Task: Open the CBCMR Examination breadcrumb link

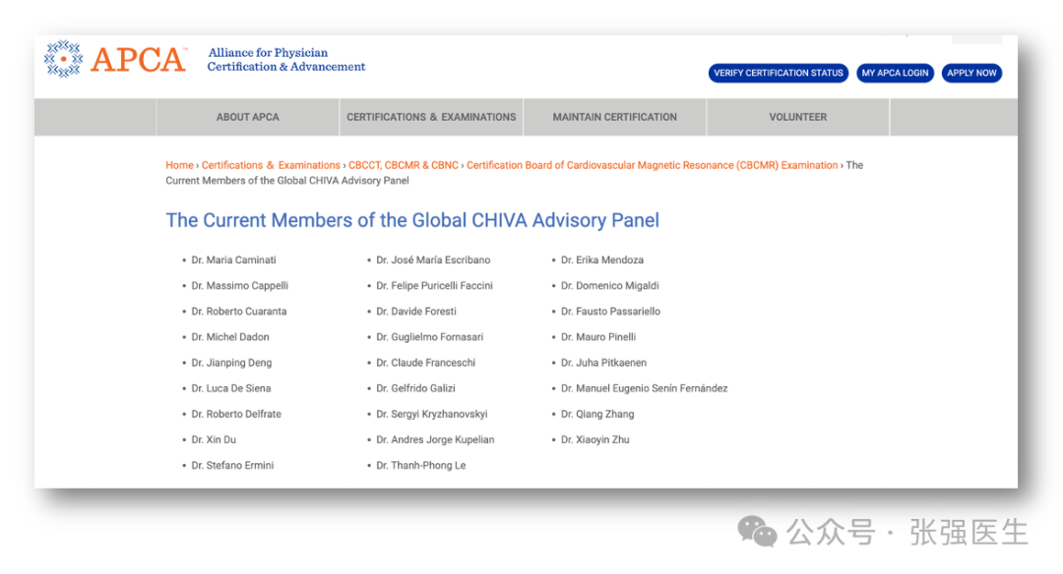Action: pyautogui.click(x=653, y=165)
